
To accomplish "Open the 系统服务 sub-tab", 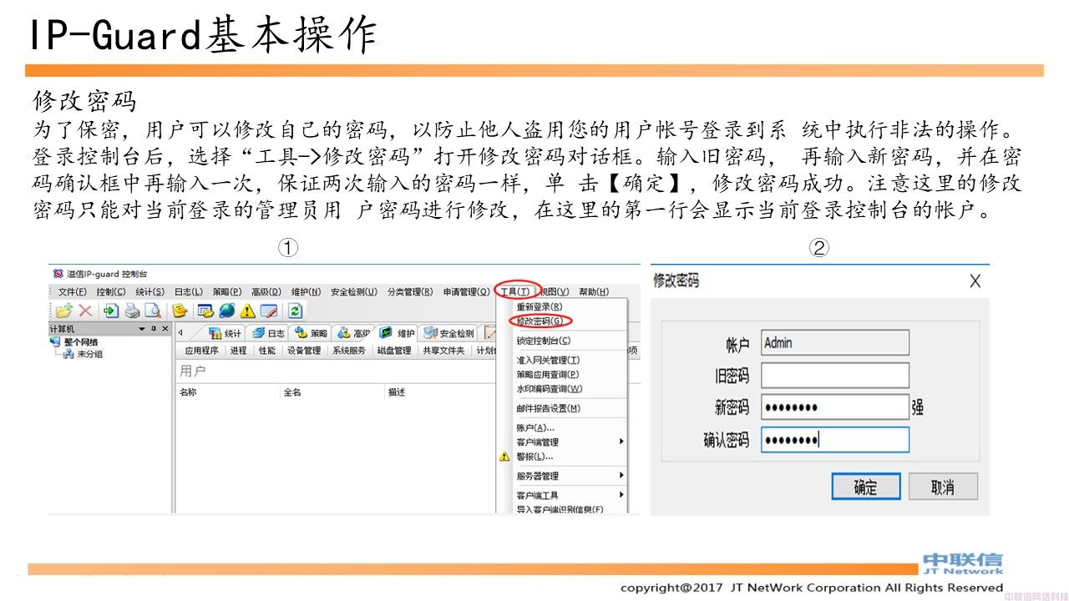I will coord(349,351).
